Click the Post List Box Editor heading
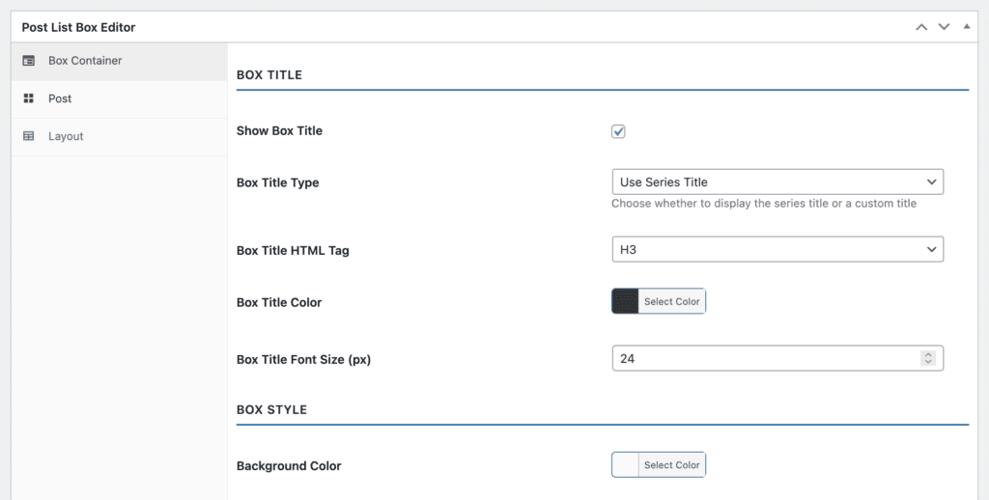The height and width of the screenshot is (500, 989). [x=78, y=27]
